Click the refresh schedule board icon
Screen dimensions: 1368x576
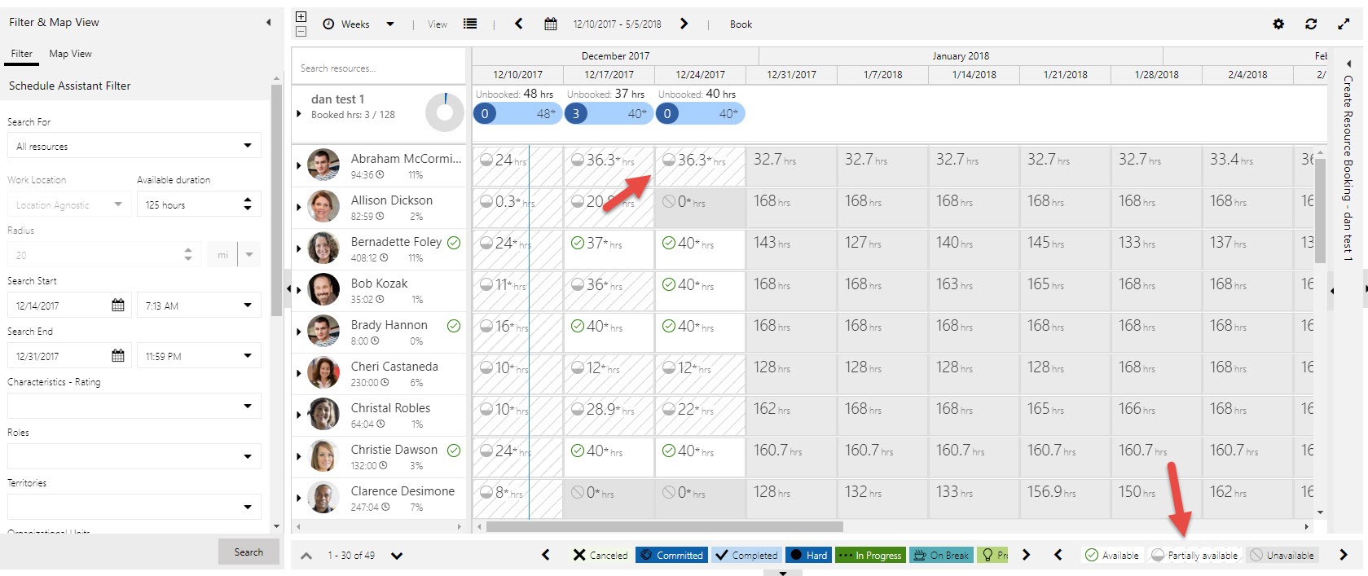(x=1311, y=24)
